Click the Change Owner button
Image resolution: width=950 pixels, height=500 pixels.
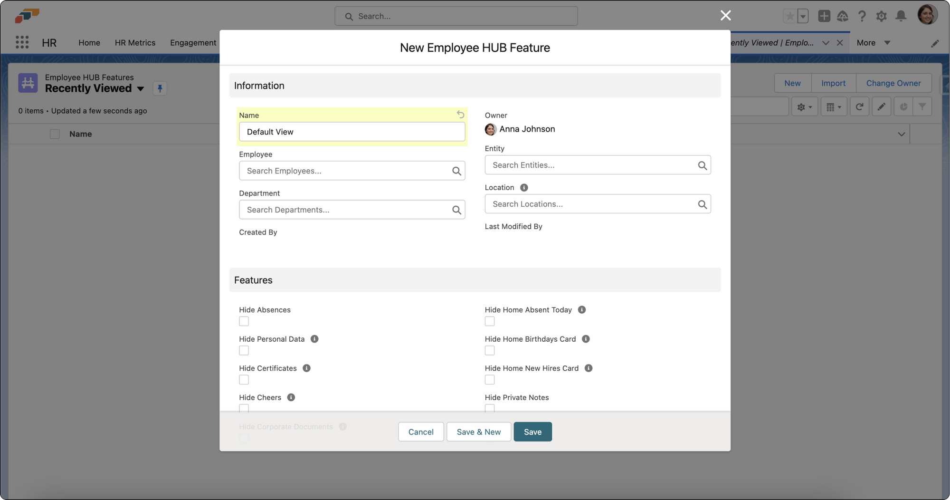coord(893,83)
